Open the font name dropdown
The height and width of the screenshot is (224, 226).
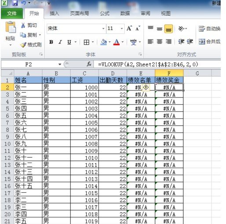point(103,29)
